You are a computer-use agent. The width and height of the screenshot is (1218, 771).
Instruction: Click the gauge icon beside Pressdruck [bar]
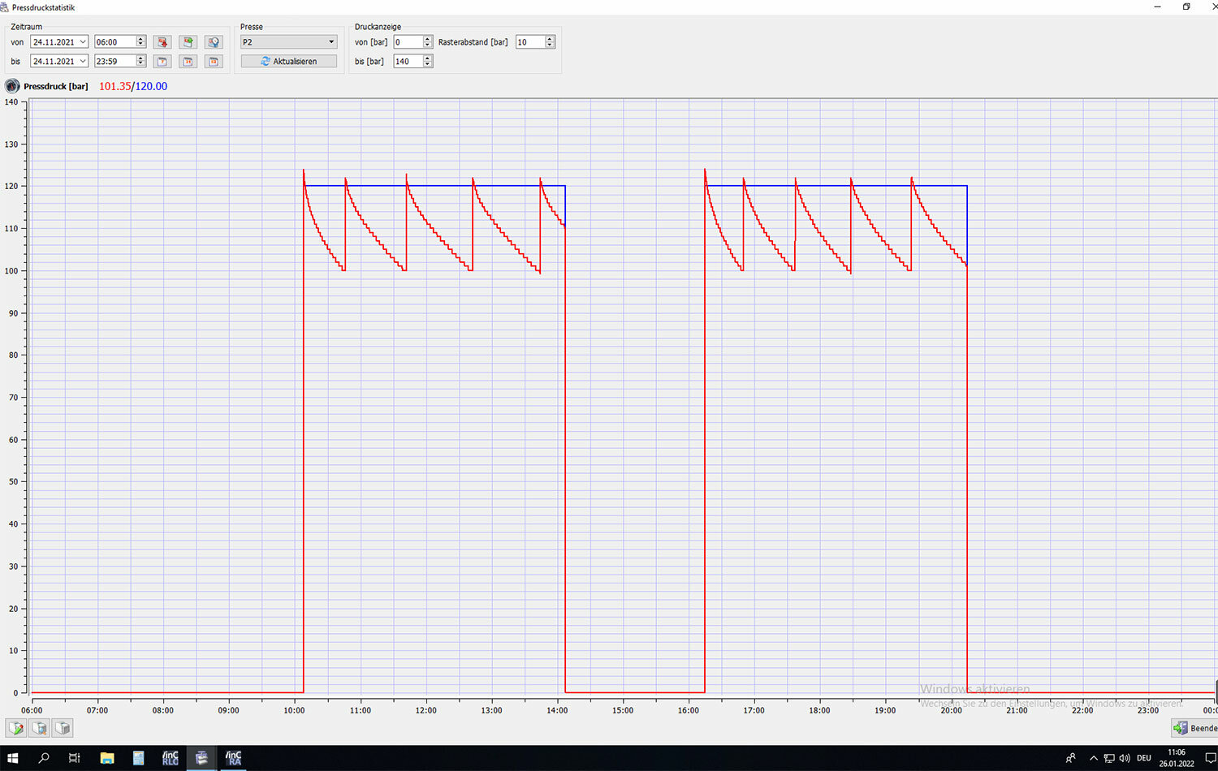12,86
